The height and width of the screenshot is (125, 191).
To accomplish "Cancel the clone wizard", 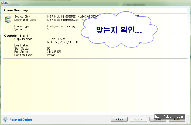I will (x=157, y=120).
